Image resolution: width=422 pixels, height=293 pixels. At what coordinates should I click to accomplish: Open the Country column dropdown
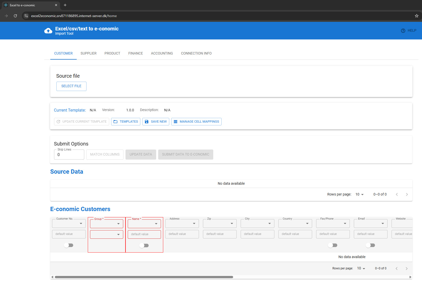tap(295, 223)
